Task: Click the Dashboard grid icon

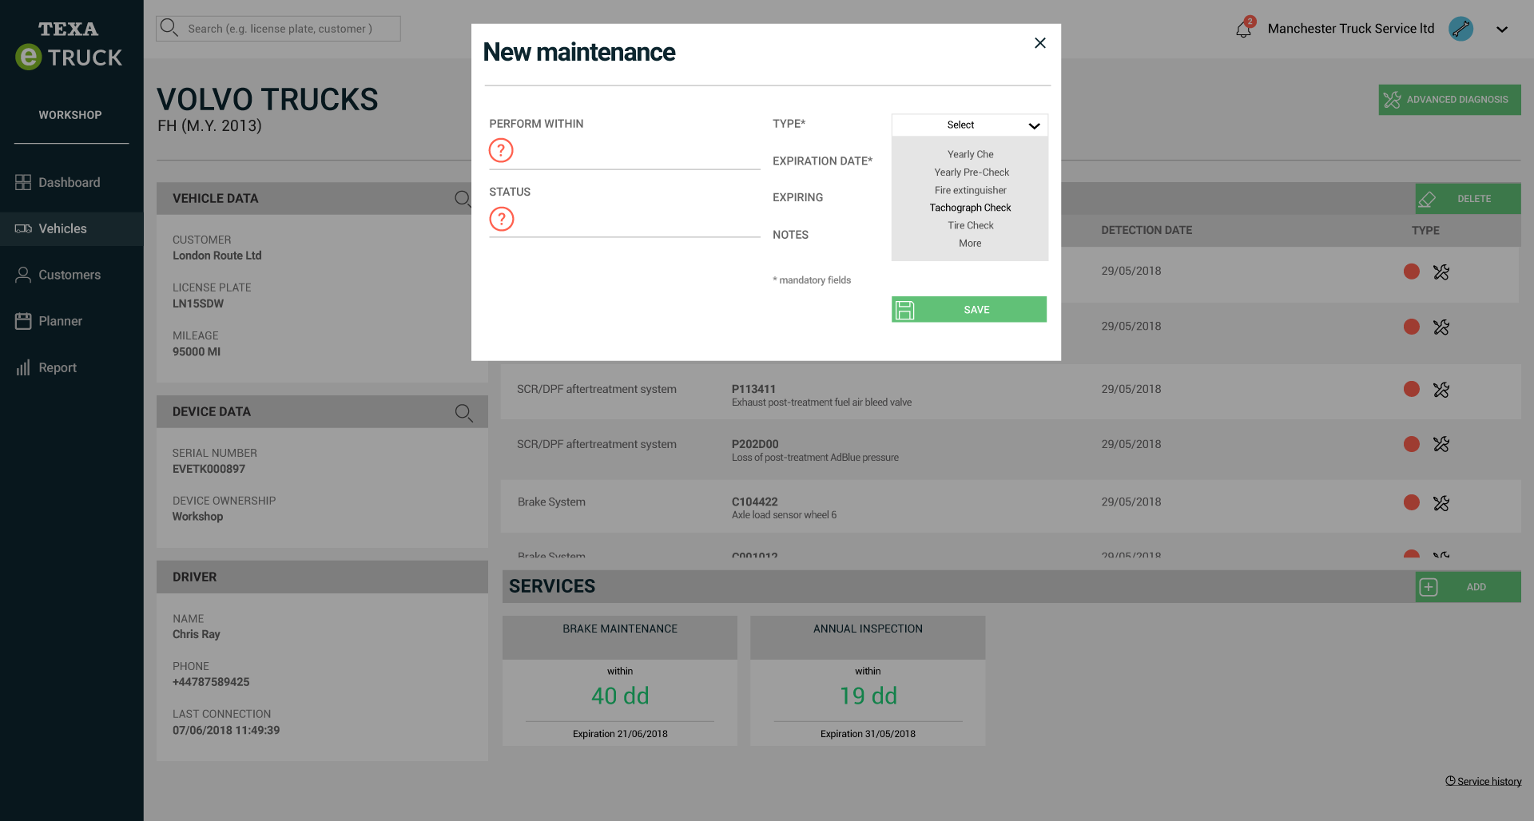Action: tap(23, 182)
